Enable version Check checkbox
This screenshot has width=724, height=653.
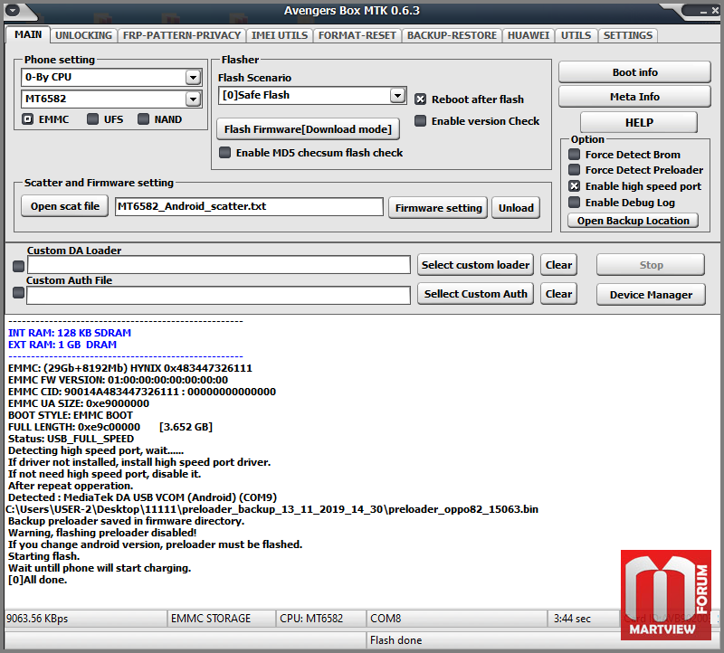420,121
